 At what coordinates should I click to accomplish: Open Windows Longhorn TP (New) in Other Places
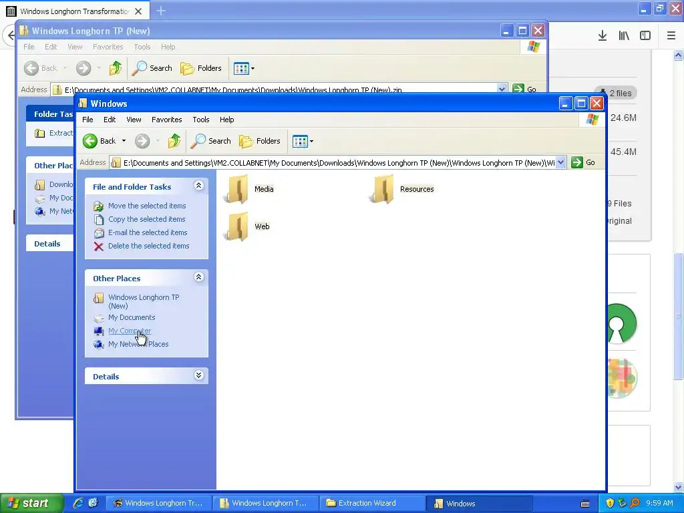144,301
